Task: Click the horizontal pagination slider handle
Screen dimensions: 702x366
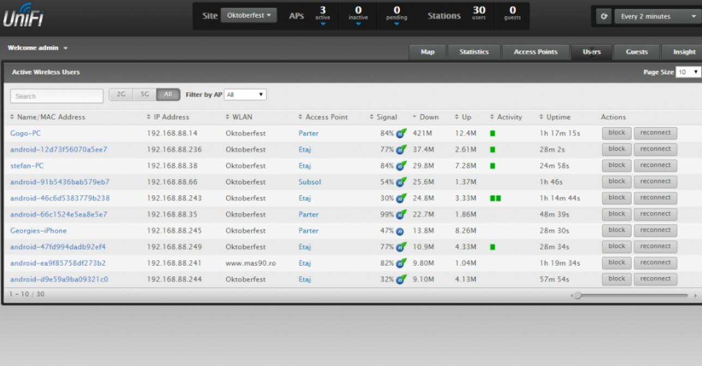Action: [x=578, y=295]
